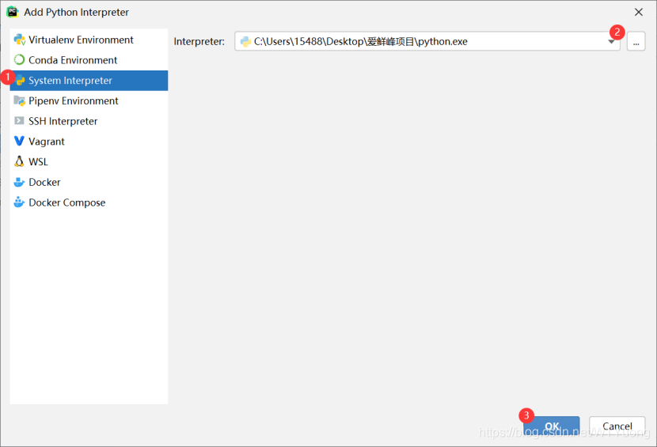Click python icon inside Interpreter path field
The height and width of the screenshot is (447, 657).
[245, 41]
